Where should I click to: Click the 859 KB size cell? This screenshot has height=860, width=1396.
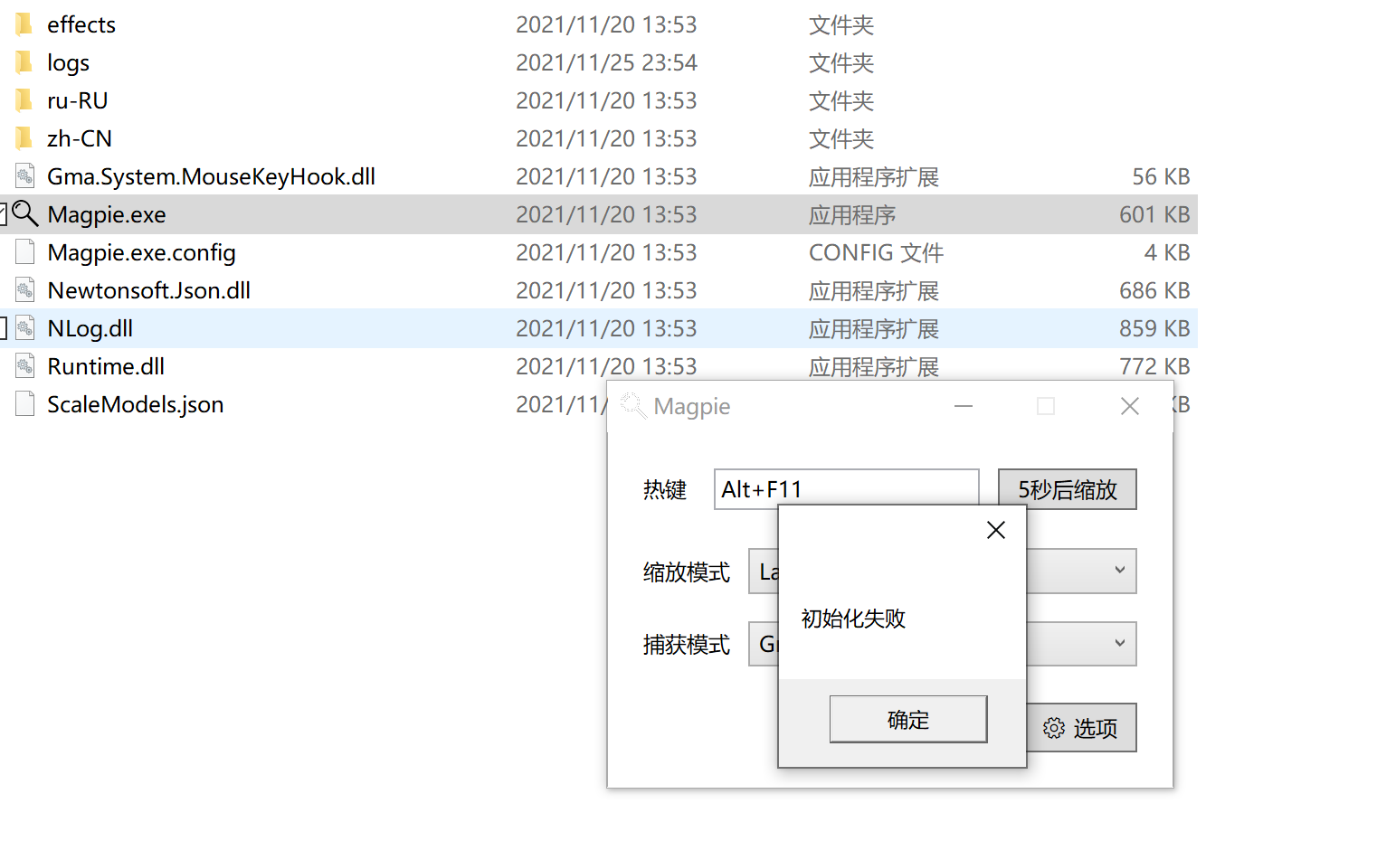(1154, 328)
